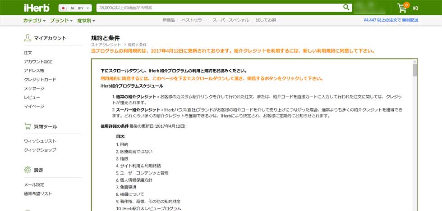Open the 新商品 tab
This screenshot has height=211, width=442.
(x=168, y=20)
